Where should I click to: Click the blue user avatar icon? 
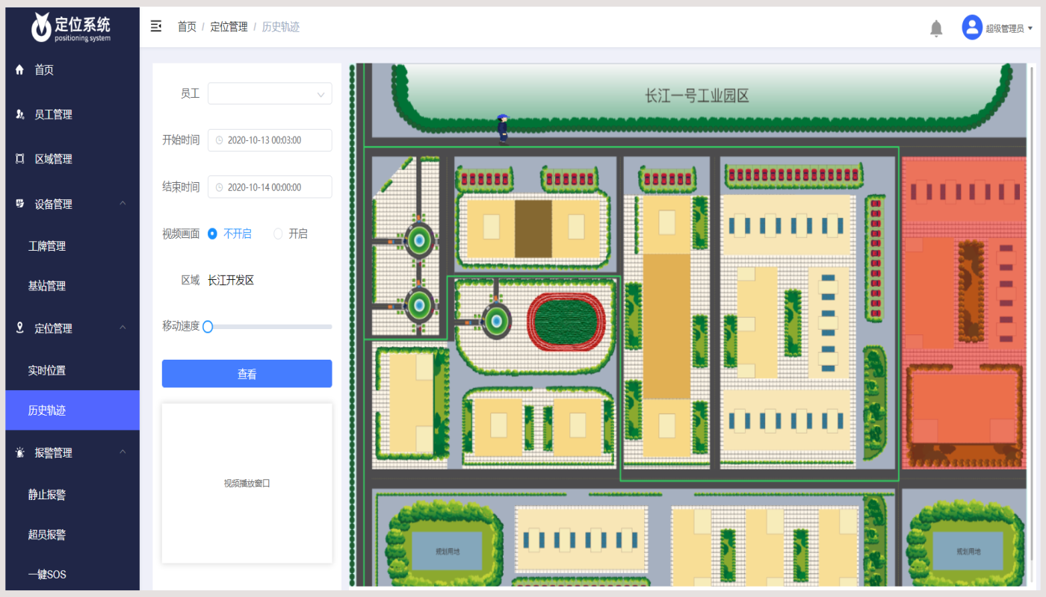971,28
